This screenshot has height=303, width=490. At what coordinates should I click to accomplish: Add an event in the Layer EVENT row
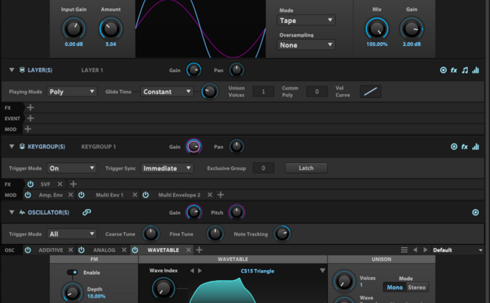(x=31, y=118)
